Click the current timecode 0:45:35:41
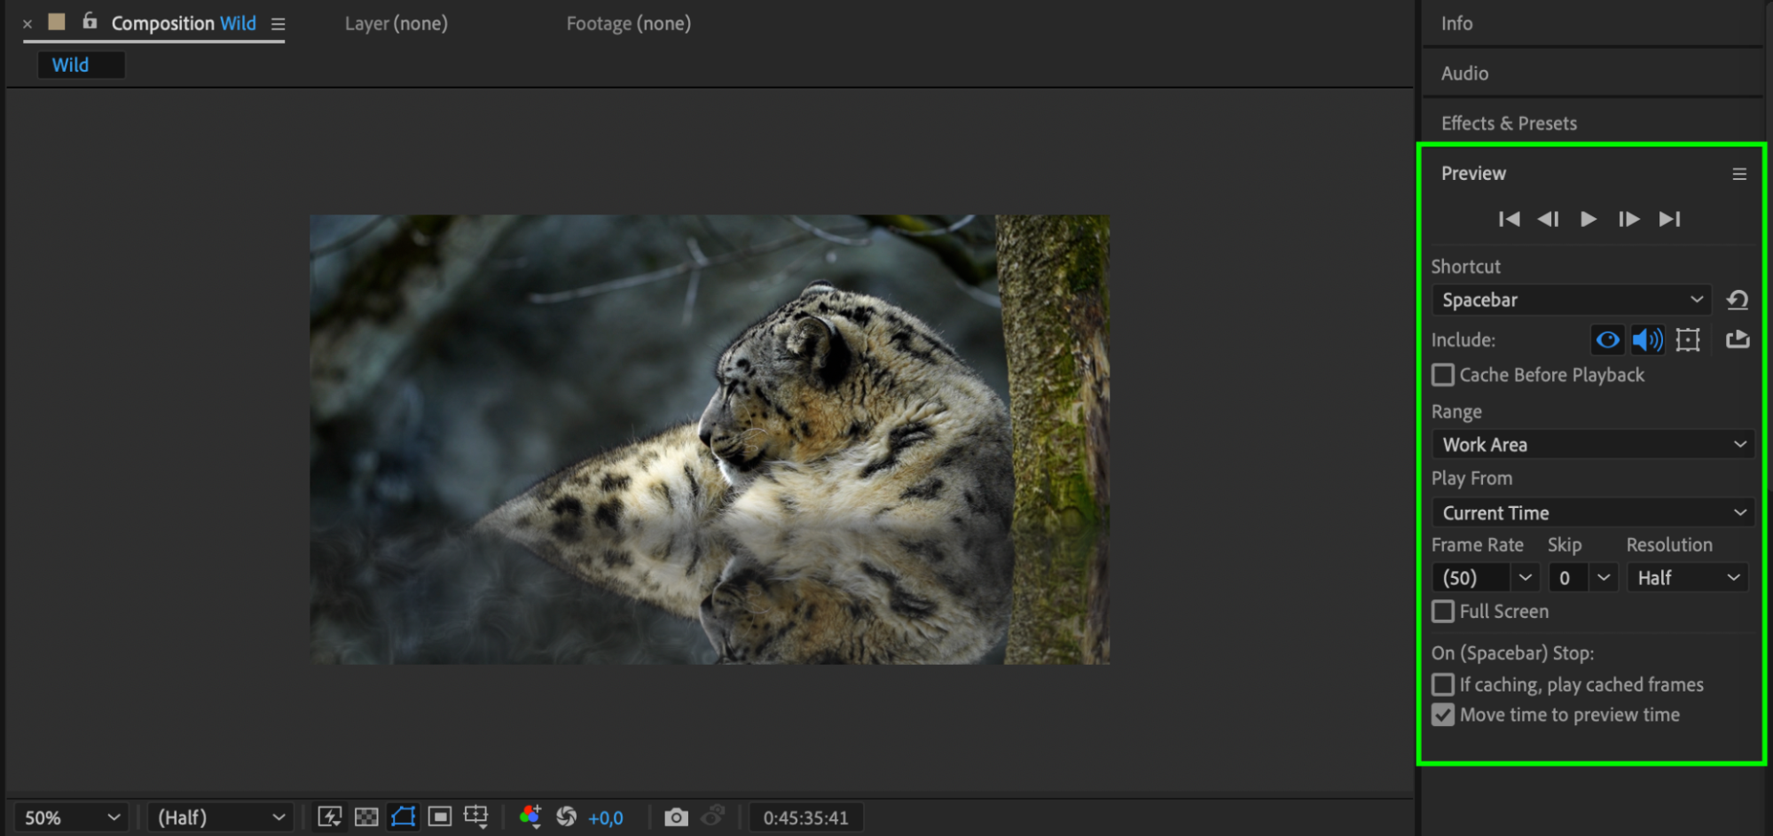This screenshot has width=1773, height=836. pos(805,817)
